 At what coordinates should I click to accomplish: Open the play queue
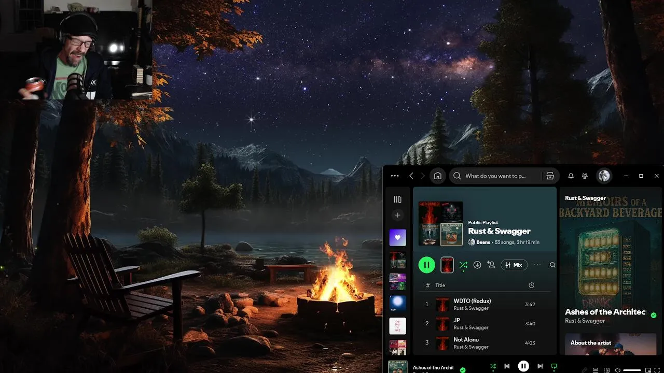(x=596, y=370)
